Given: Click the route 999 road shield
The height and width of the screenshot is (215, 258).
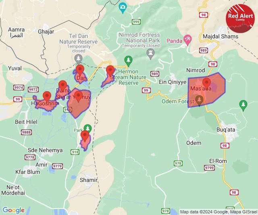Looking at the screenshot, I should (136, 21).
